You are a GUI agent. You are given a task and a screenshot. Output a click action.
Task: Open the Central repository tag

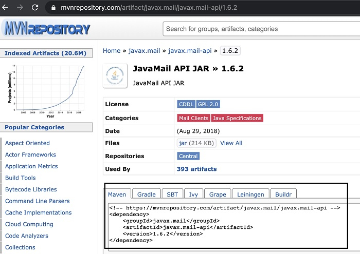(x=188, y=156)
